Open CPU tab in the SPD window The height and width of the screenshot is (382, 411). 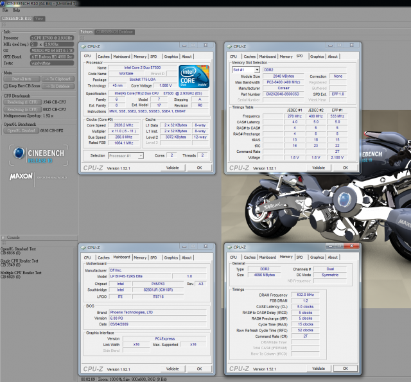[233, 56]
